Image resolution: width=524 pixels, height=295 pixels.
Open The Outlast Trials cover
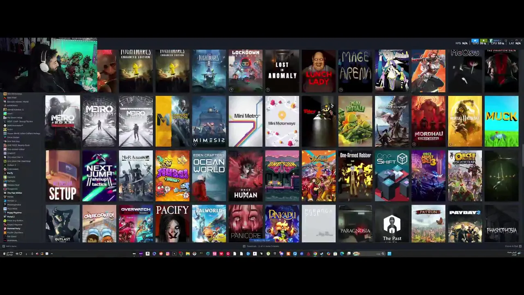coord(63,224)
